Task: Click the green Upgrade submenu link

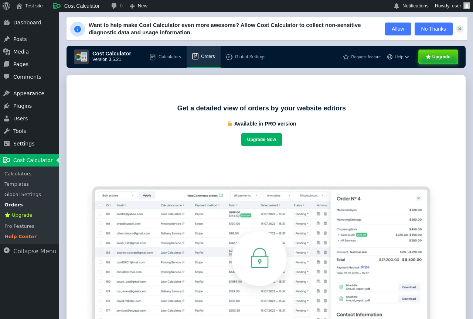Action: coord(18,215)
